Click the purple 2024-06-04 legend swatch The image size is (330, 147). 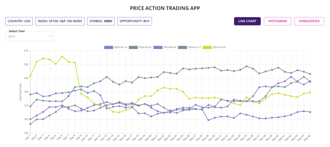click(x=158, y=47)
